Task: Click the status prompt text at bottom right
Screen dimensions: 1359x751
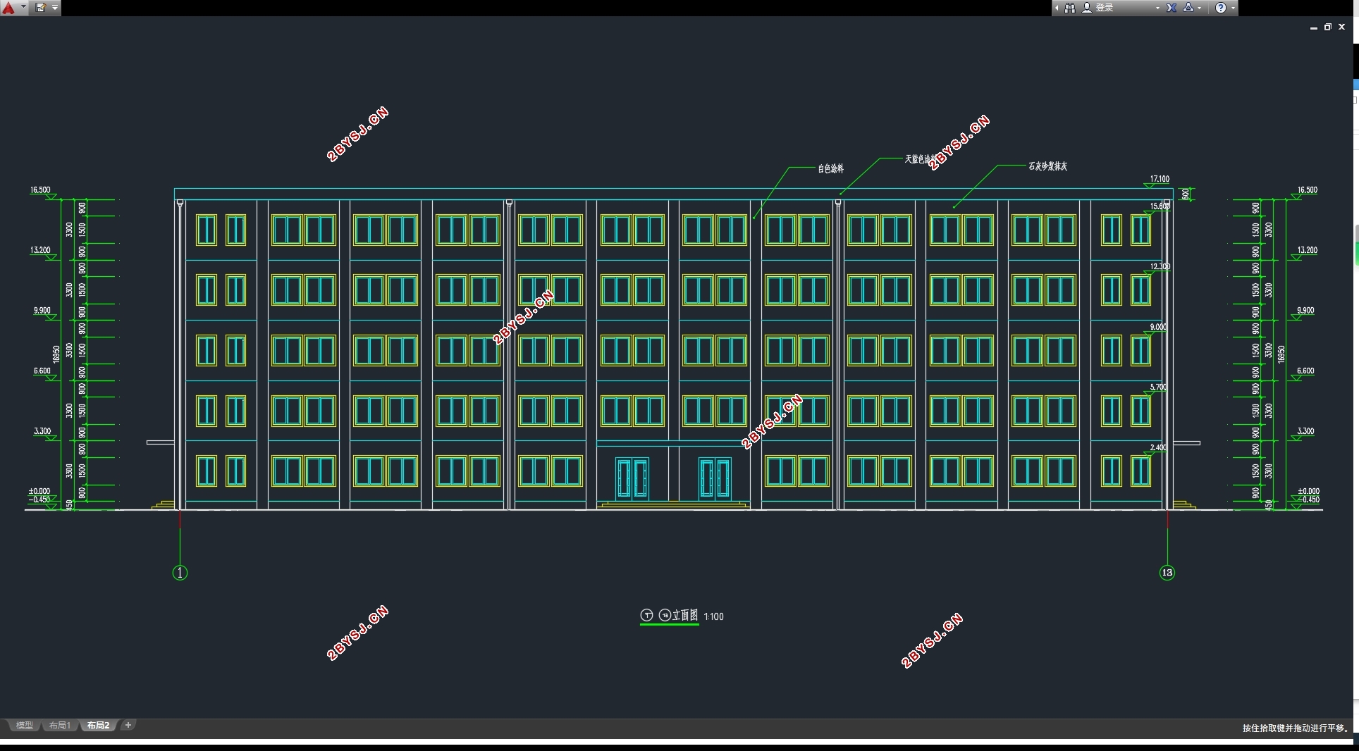Action: click(x=1296, y=728)
